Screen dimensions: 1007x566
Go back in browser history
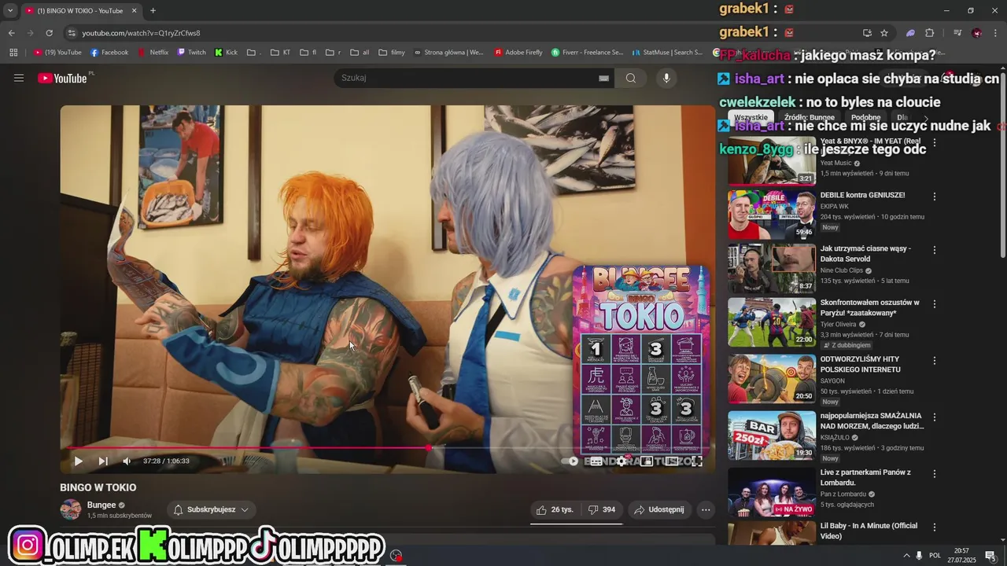pyautogui.click(x=11, y=33)
